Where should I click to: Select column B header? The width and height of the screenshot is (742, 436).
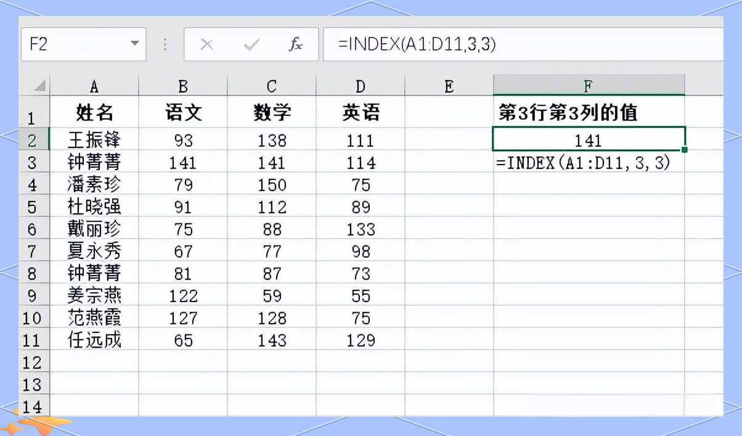183,86
